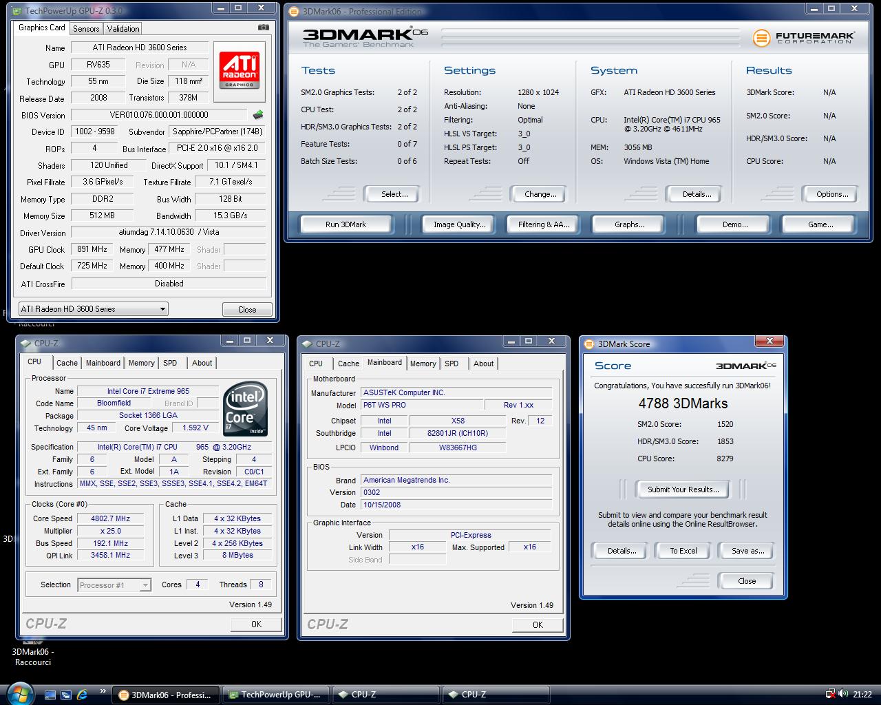
Task: Click the Bus Speed 192.1 MHz value
Action: tap(111, 543)
